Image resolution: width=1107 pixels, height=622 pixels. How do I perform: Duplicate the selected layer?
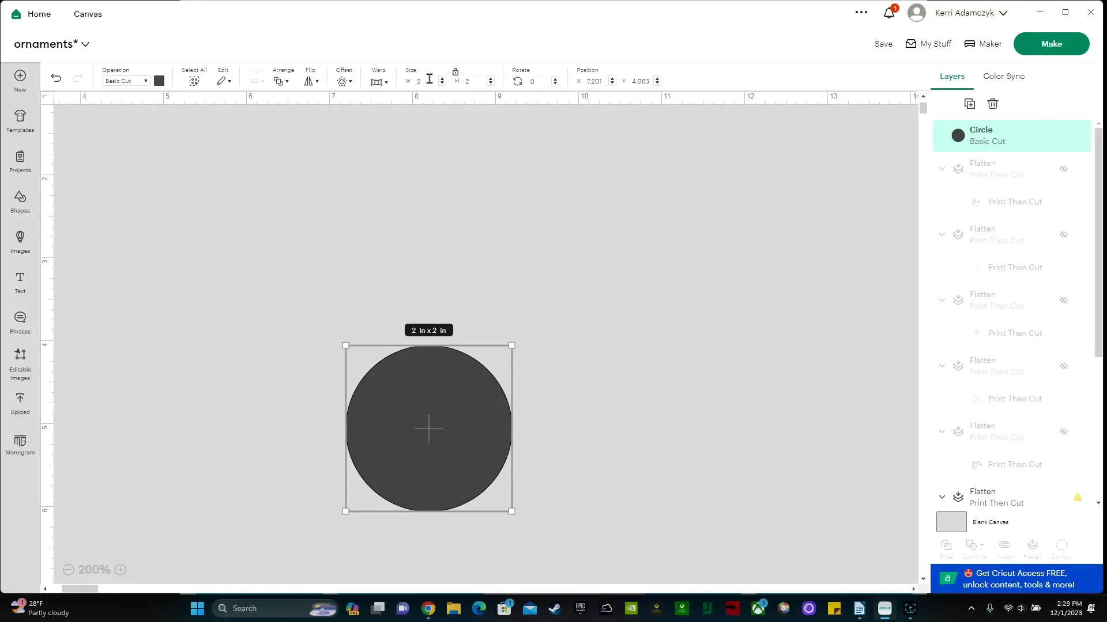(x=970, y=104)
